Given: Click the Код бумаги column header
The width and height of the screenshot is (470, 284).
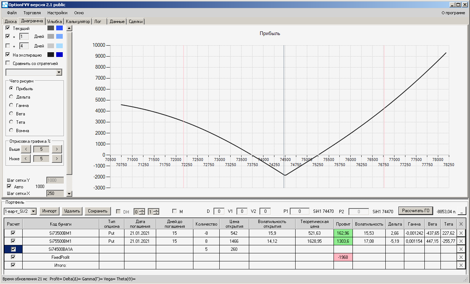Looking at the screenshot, I should [61, 224].
